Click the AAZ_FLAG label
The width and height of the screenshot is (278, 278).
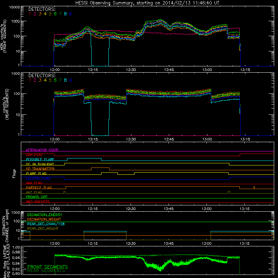point(34,192)
